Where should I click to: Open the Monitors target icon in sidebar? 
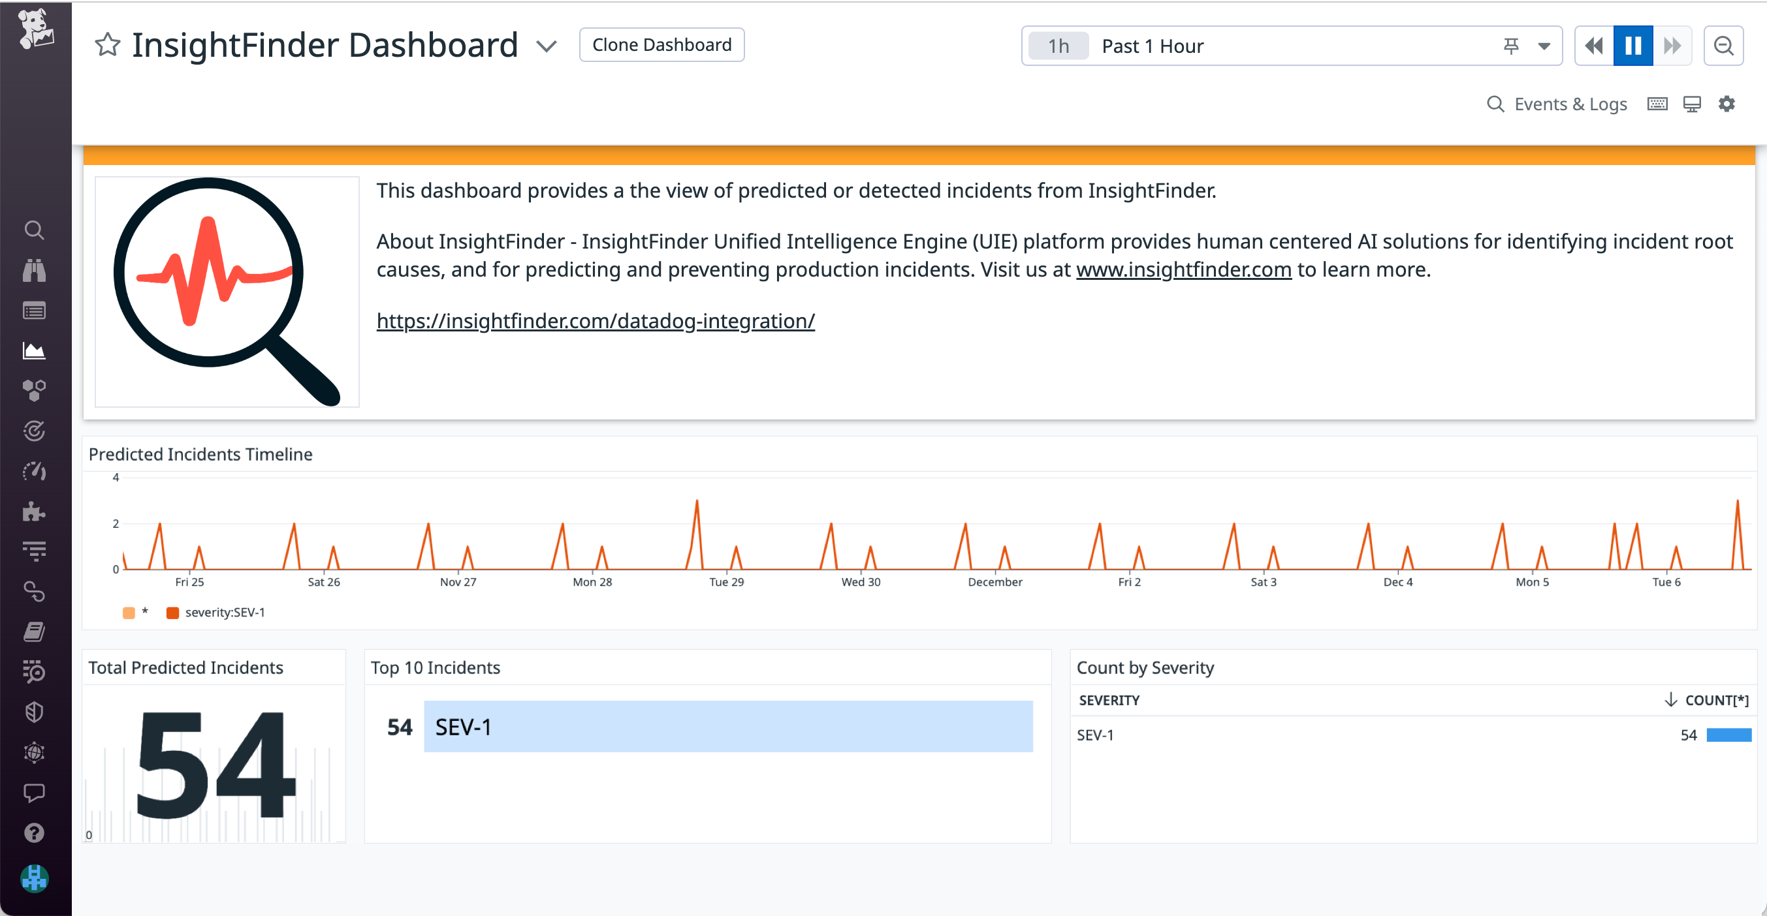pyautogui.click(x=35, y=430)
